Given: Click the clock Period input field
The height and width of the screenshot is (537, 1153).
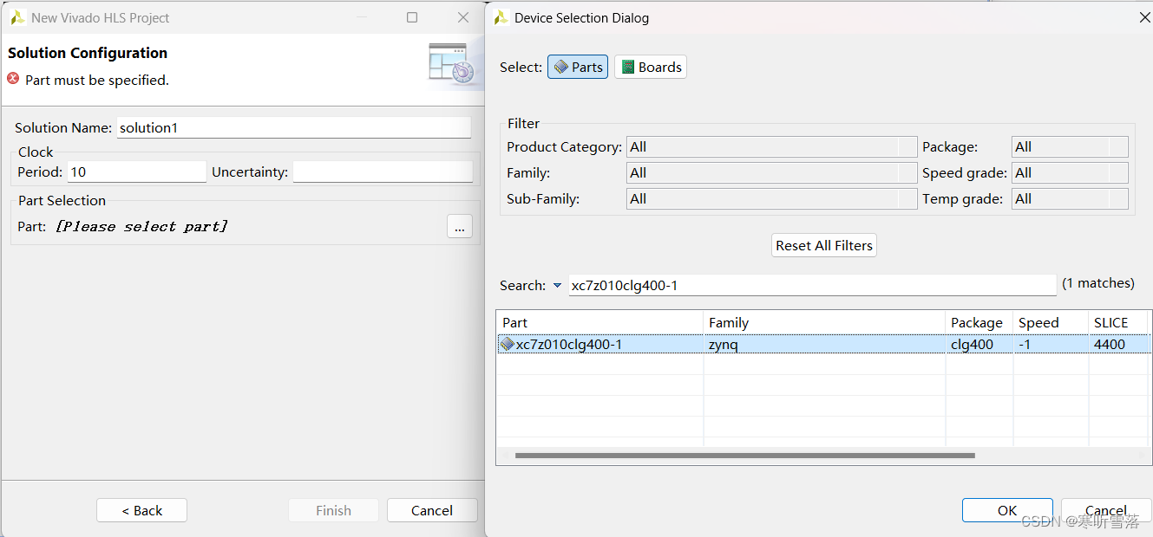Looking at the screenshot, I should [x=137, y=171].
